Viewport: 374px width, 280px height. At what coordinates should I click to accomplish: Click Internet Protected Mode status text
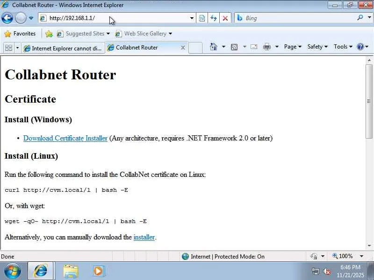pos(228,256)
